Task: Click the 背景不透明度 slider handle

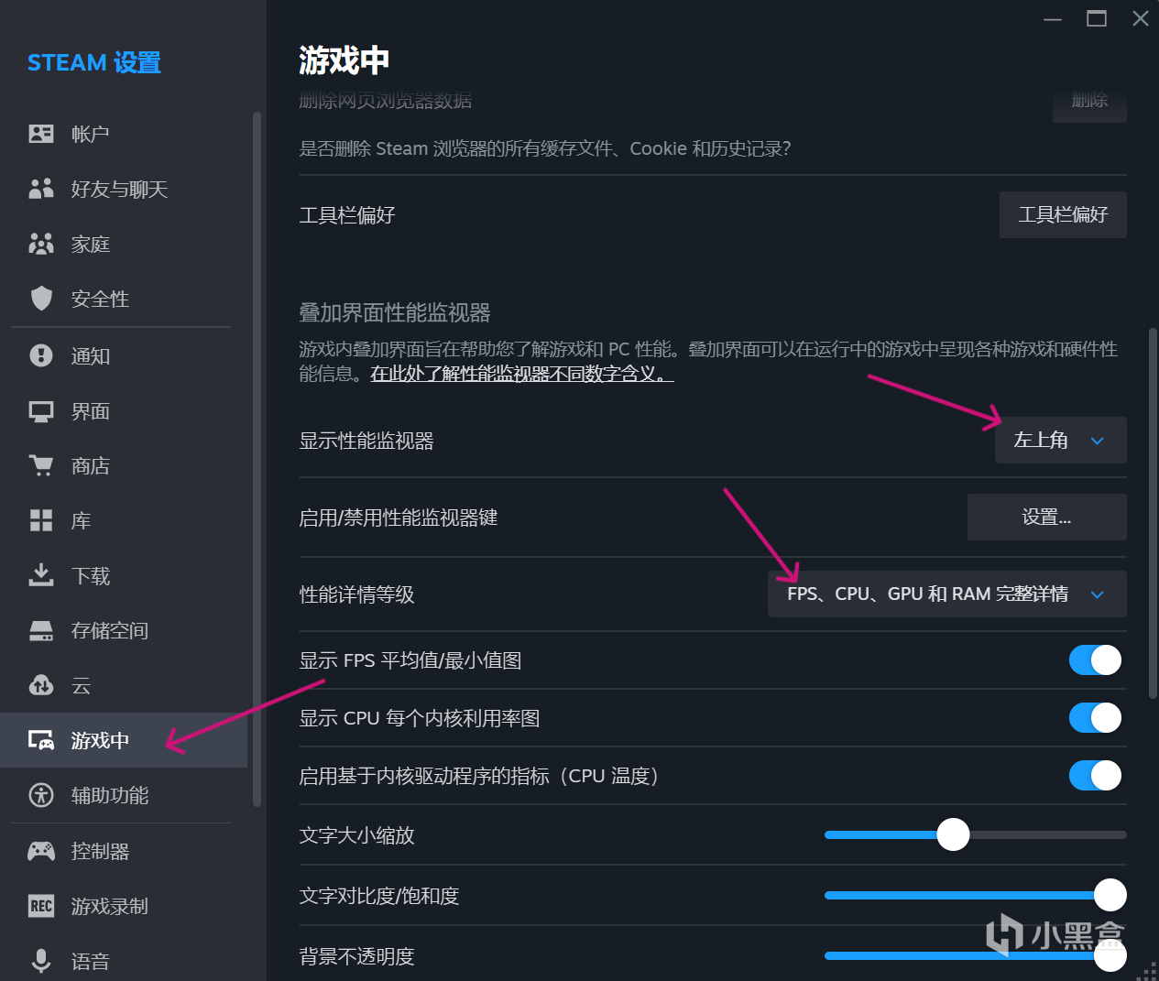Action: [1110, 955]
